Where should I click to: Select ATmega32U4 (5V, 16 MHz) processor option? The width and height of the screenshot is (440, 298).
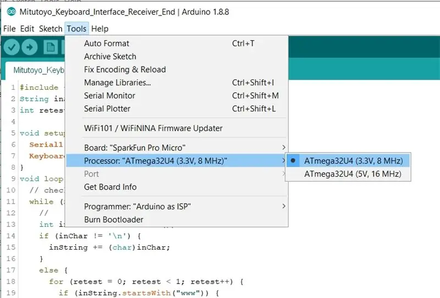tap(348, 174)
